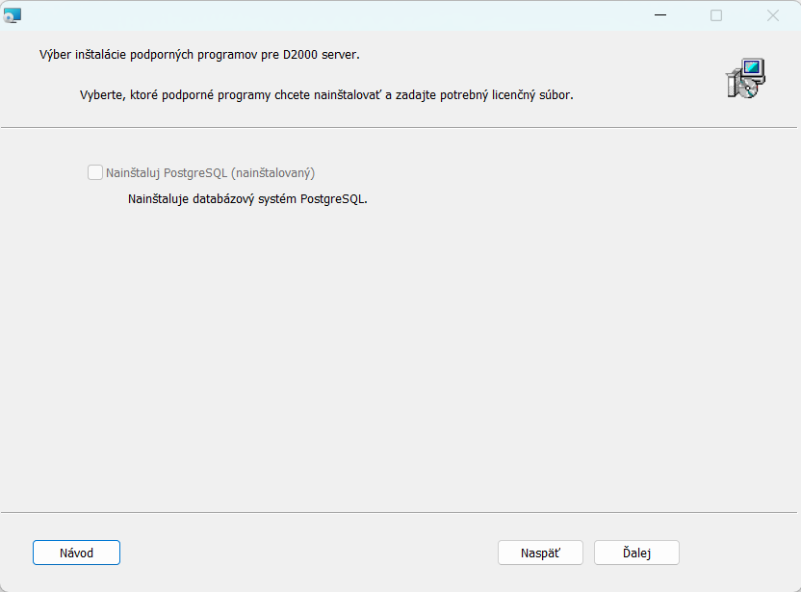Open help with the Návod button

[x=76, y=553]
